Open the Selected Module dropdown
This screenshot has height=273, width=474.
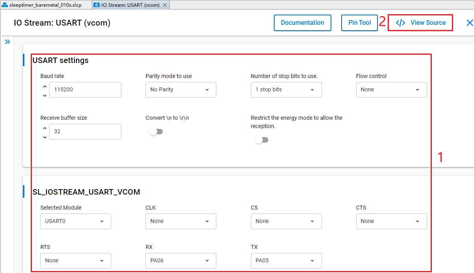[x=75, y=221]
